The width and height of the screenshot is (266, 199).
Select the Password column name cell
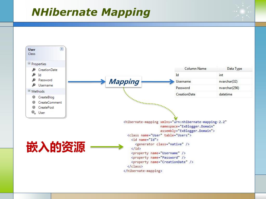pos(196,88)
